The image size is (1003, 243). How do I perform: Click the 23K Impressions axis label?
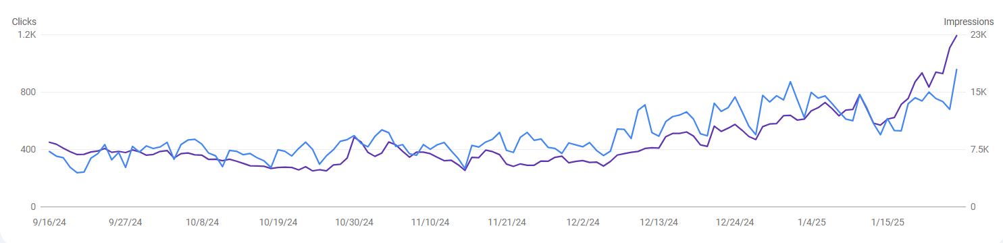point(979,34)
